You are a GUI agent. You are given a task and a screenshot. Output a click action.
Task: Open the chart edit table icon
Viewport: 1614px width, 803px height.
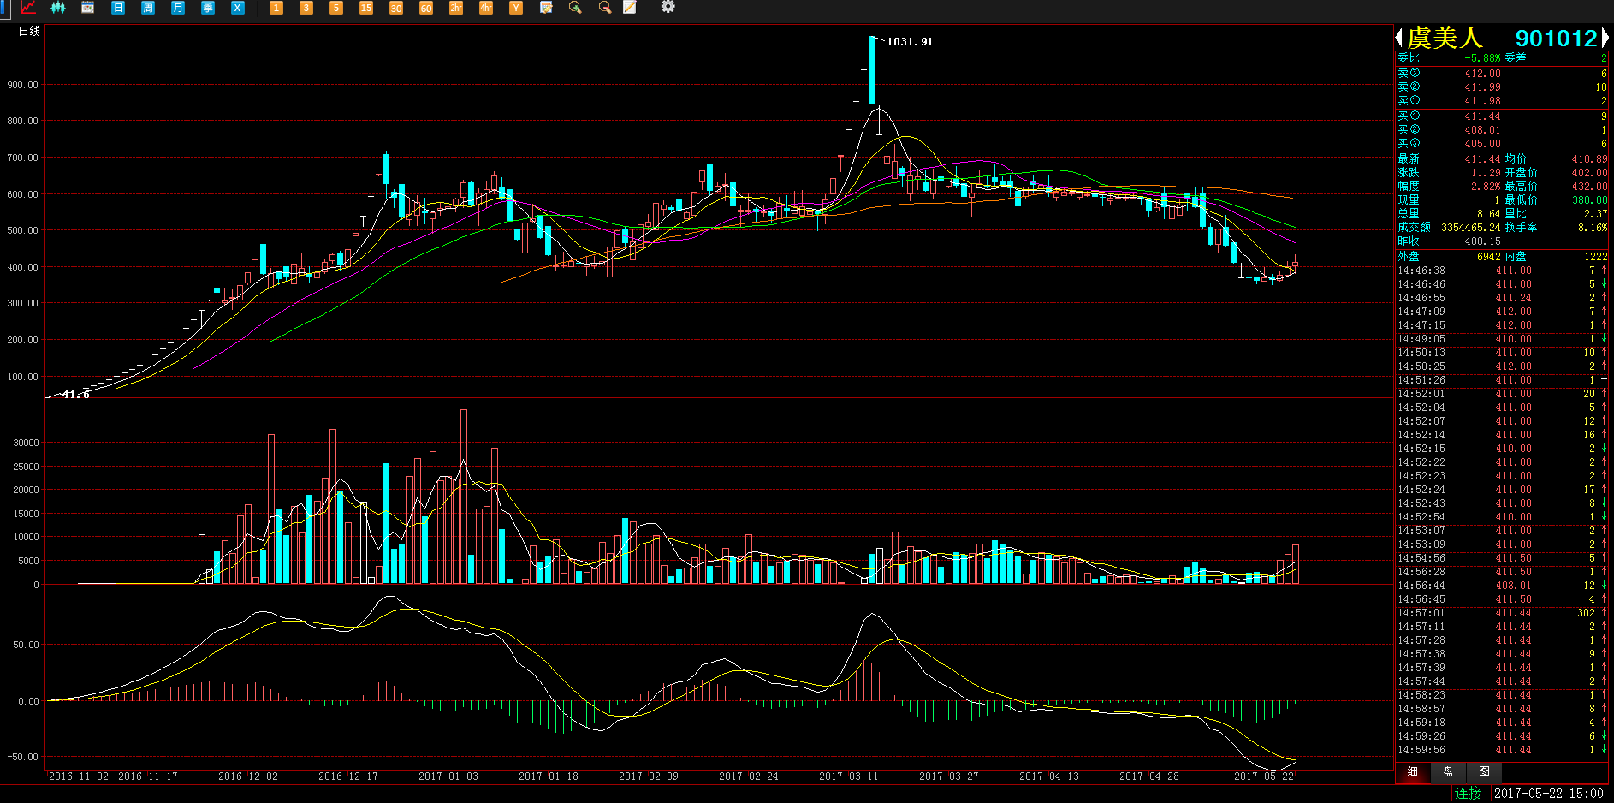coord(546,7)
